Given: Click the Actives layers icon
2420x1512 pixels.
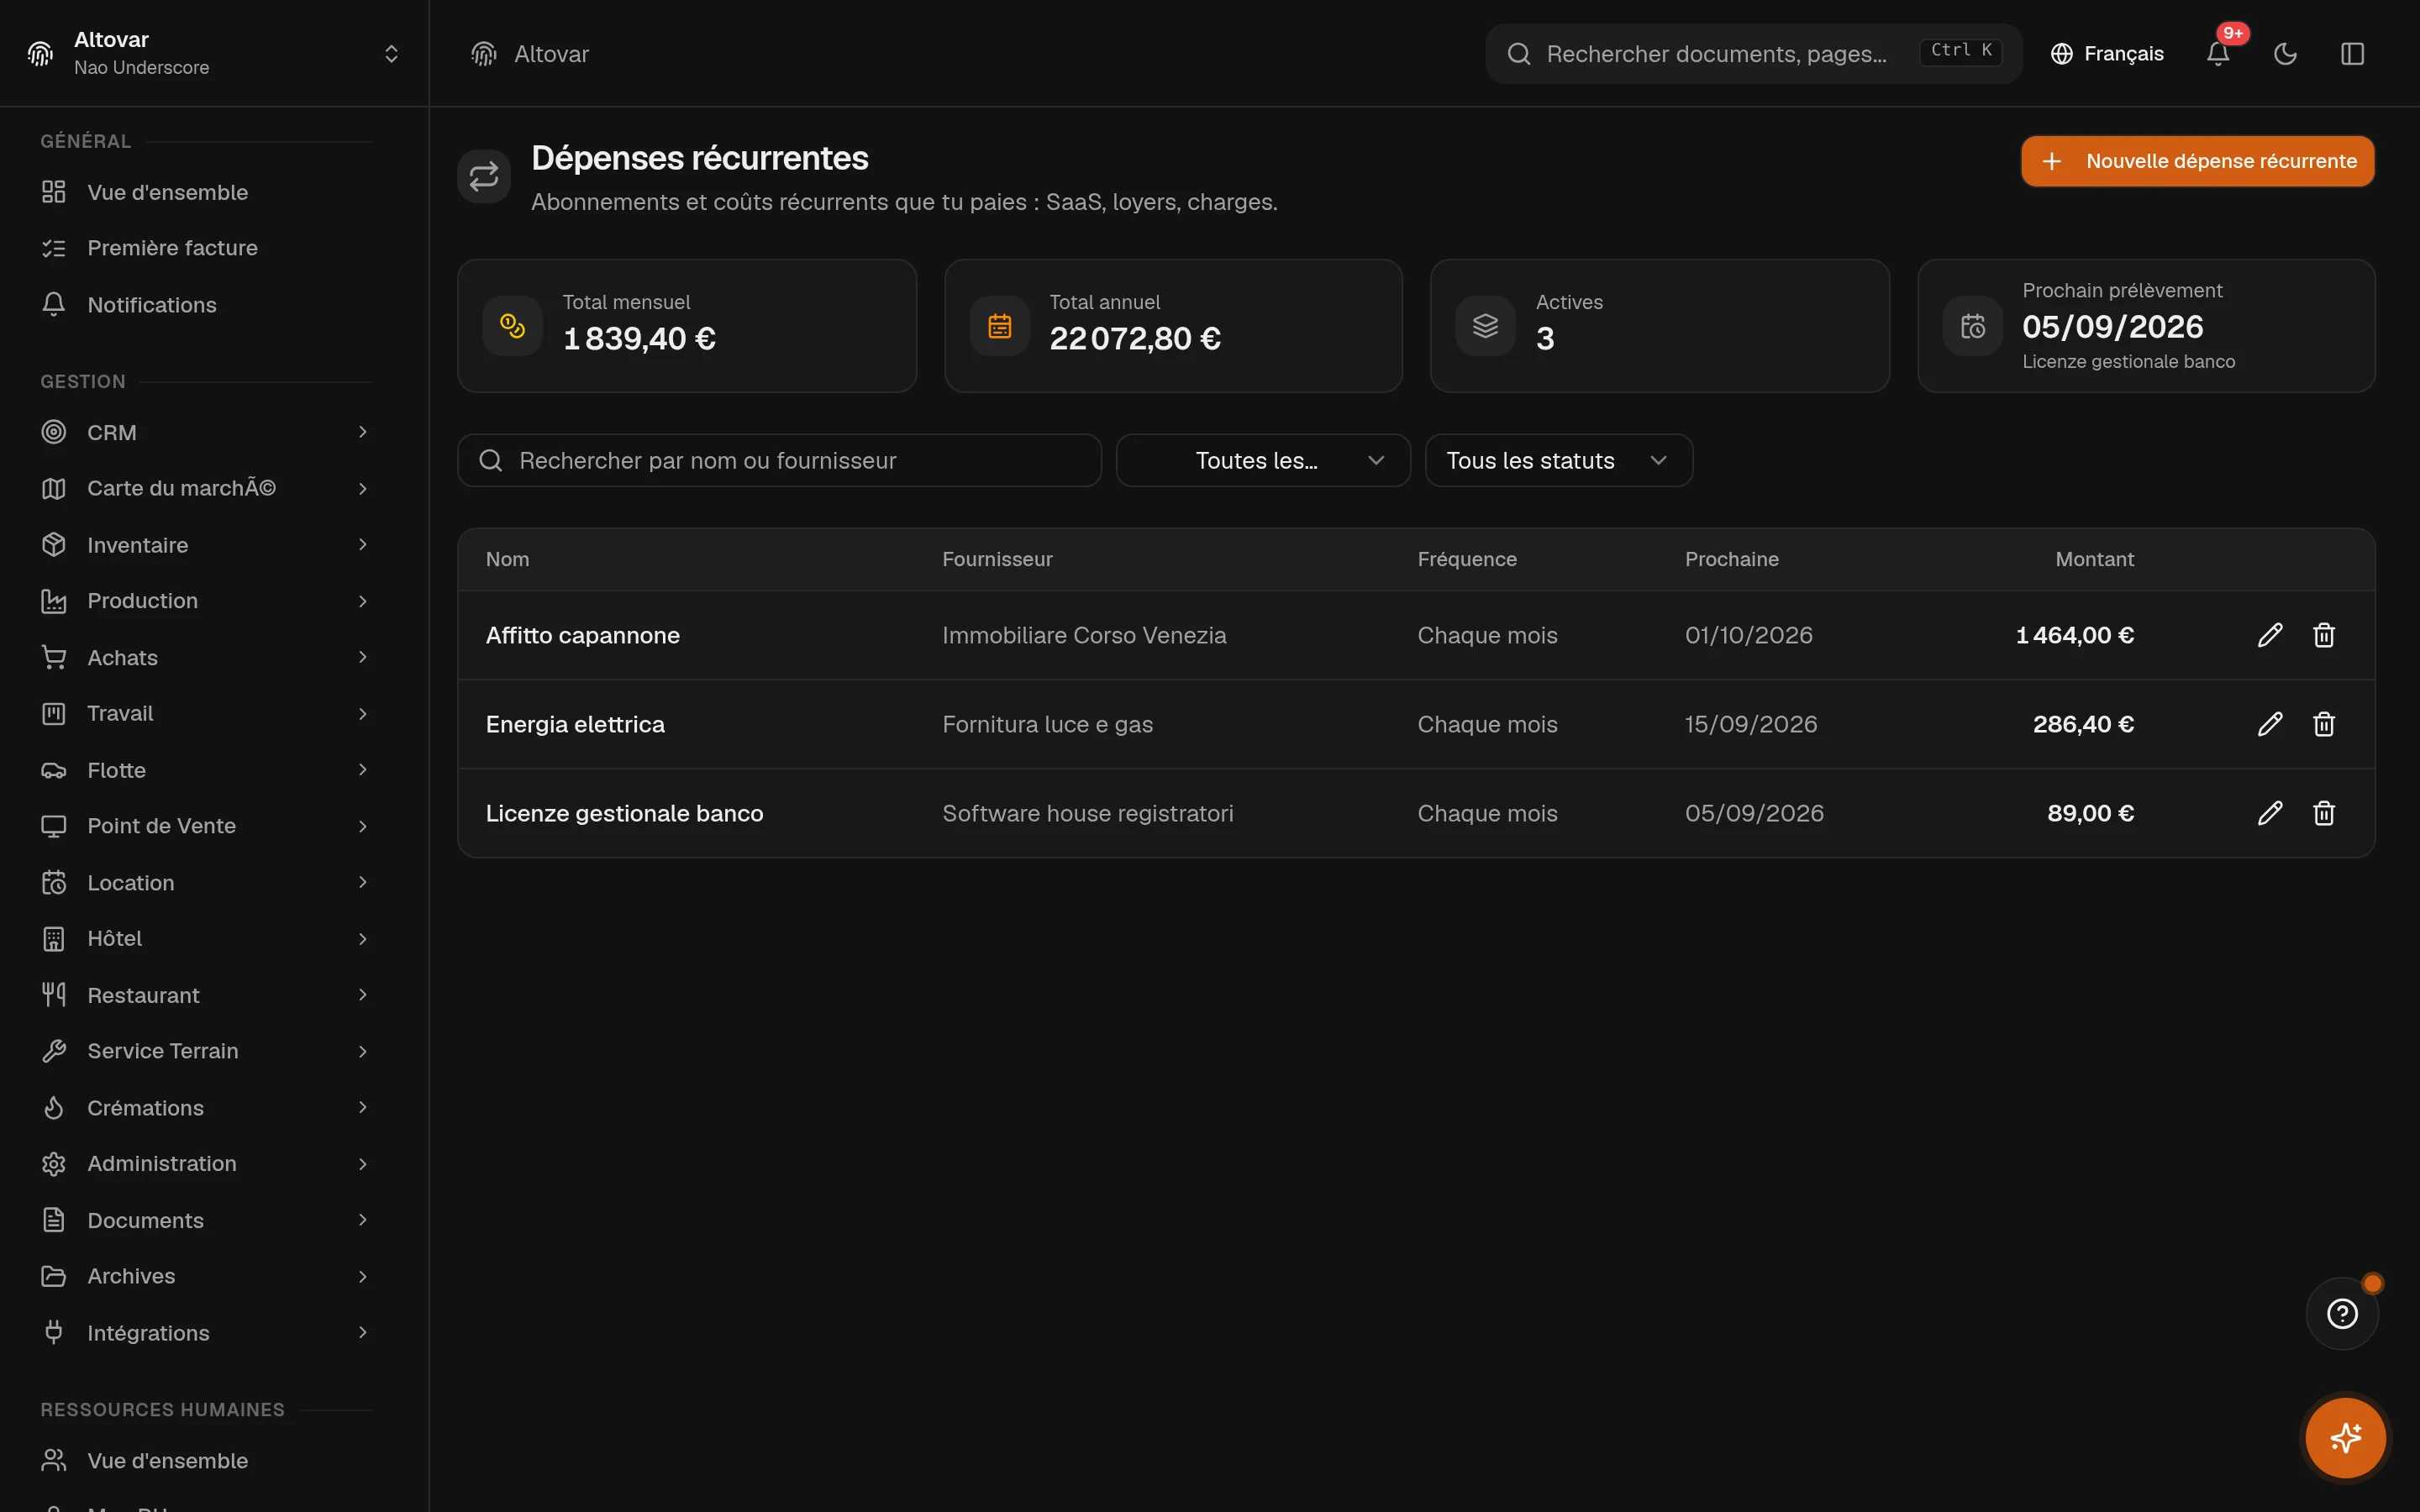Looking at the screenshot, I should pos(1485,326).
